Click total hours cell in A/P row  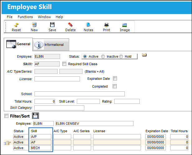coord(179,137)
